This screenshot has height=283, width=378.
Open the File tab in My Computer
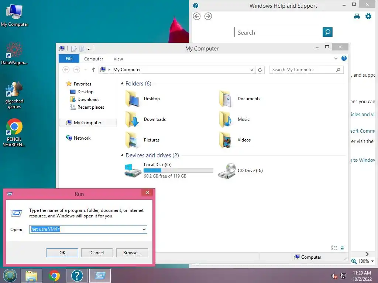tap(69, 59)
